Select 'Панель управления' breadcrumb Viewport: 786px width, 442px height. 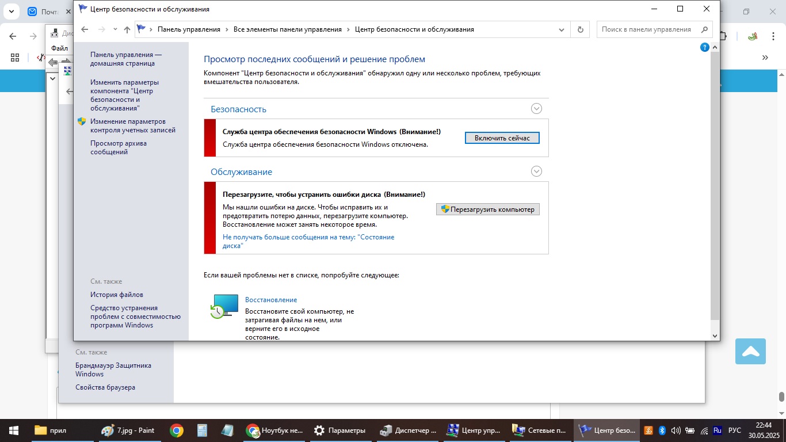coord(189,29)
